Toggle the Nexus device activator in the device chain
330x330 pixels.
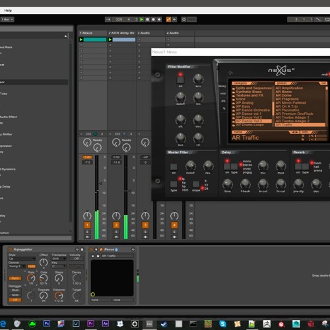91,249
